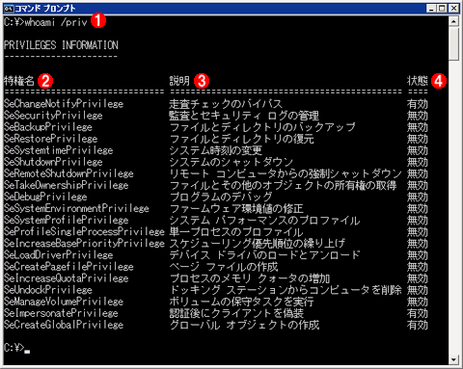Click '無効' status of SeDebugPrivilege

point(418,197)
